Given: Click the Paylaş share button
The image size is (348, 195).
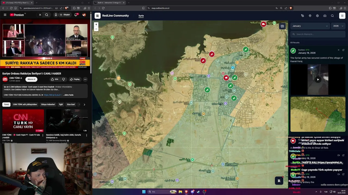Looking at the screenshot, I should point(75,79).
